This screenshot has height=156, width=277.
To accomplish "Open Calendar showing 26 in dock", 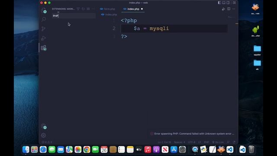I will coord(104,149).
